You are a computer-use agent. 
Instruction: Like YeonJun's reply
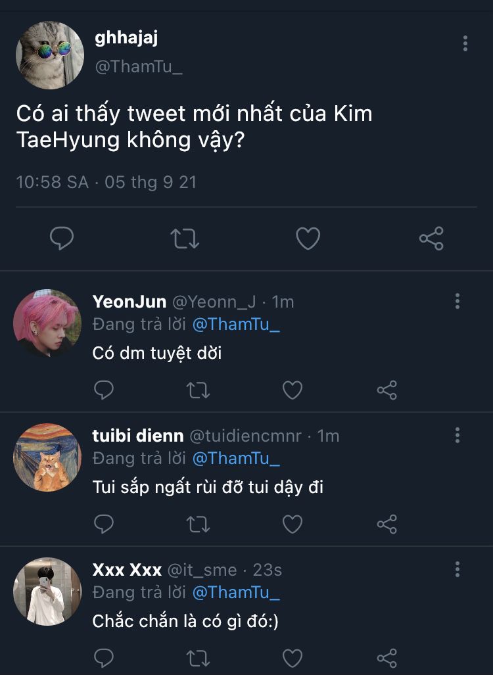pyautogui.click(x=293, y=390)
